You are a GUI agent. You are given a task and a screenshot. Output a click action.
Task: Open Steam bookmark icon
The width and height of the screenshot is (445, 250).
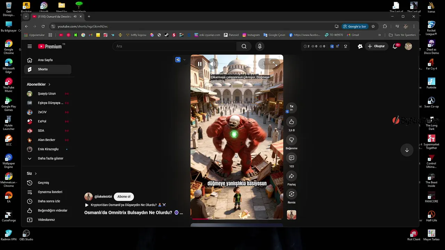coord(167,35)
